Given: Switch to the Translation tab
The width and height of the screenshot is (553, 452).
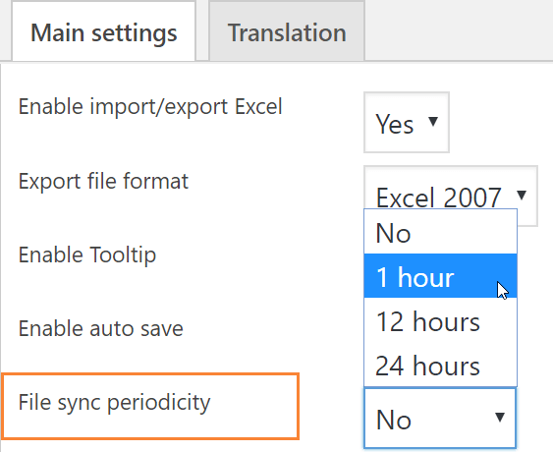Looking at the screenshot, I should 287,31.
